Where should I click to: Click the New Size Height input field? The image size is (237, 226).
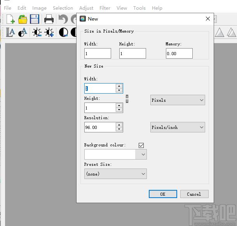pos(100,108)
